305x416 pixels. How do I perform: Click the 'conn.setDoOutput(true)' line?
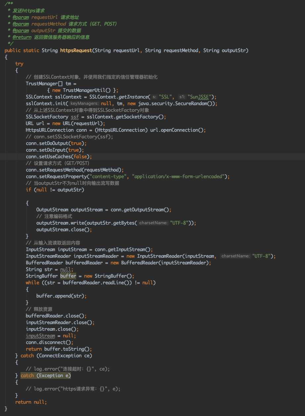pos(56,143)
